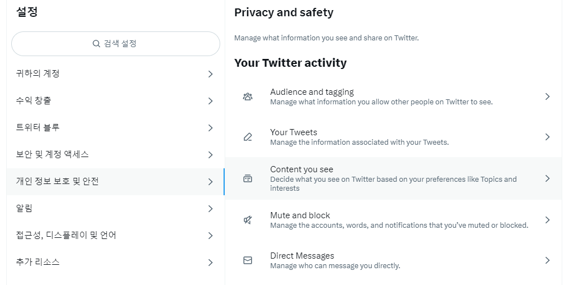Open the 트위터 블루 settings section
This screenshot has width=569, height=285.
coord(115,128)
